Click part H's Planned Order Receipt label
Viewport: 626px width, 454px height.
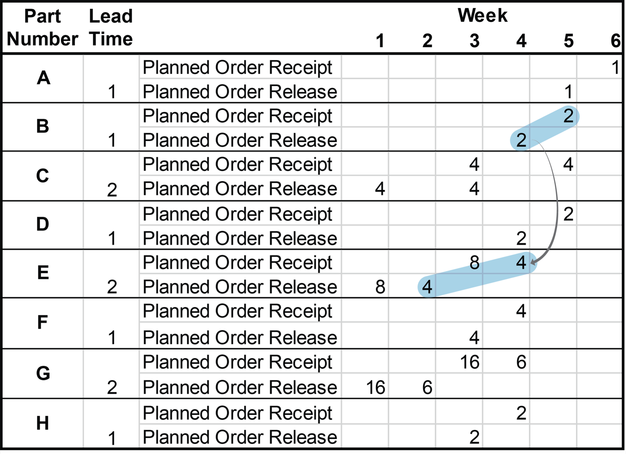[237, 413]
